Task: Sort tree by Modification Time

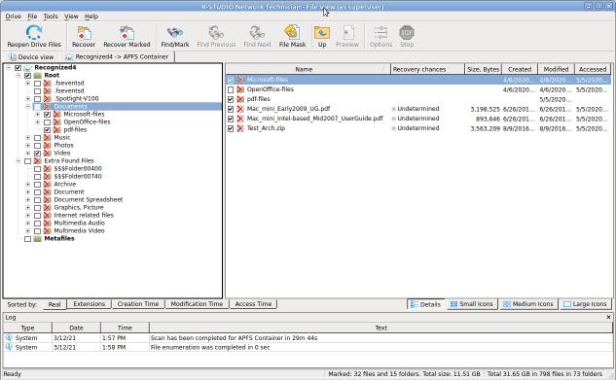Action: coord(197,304)
